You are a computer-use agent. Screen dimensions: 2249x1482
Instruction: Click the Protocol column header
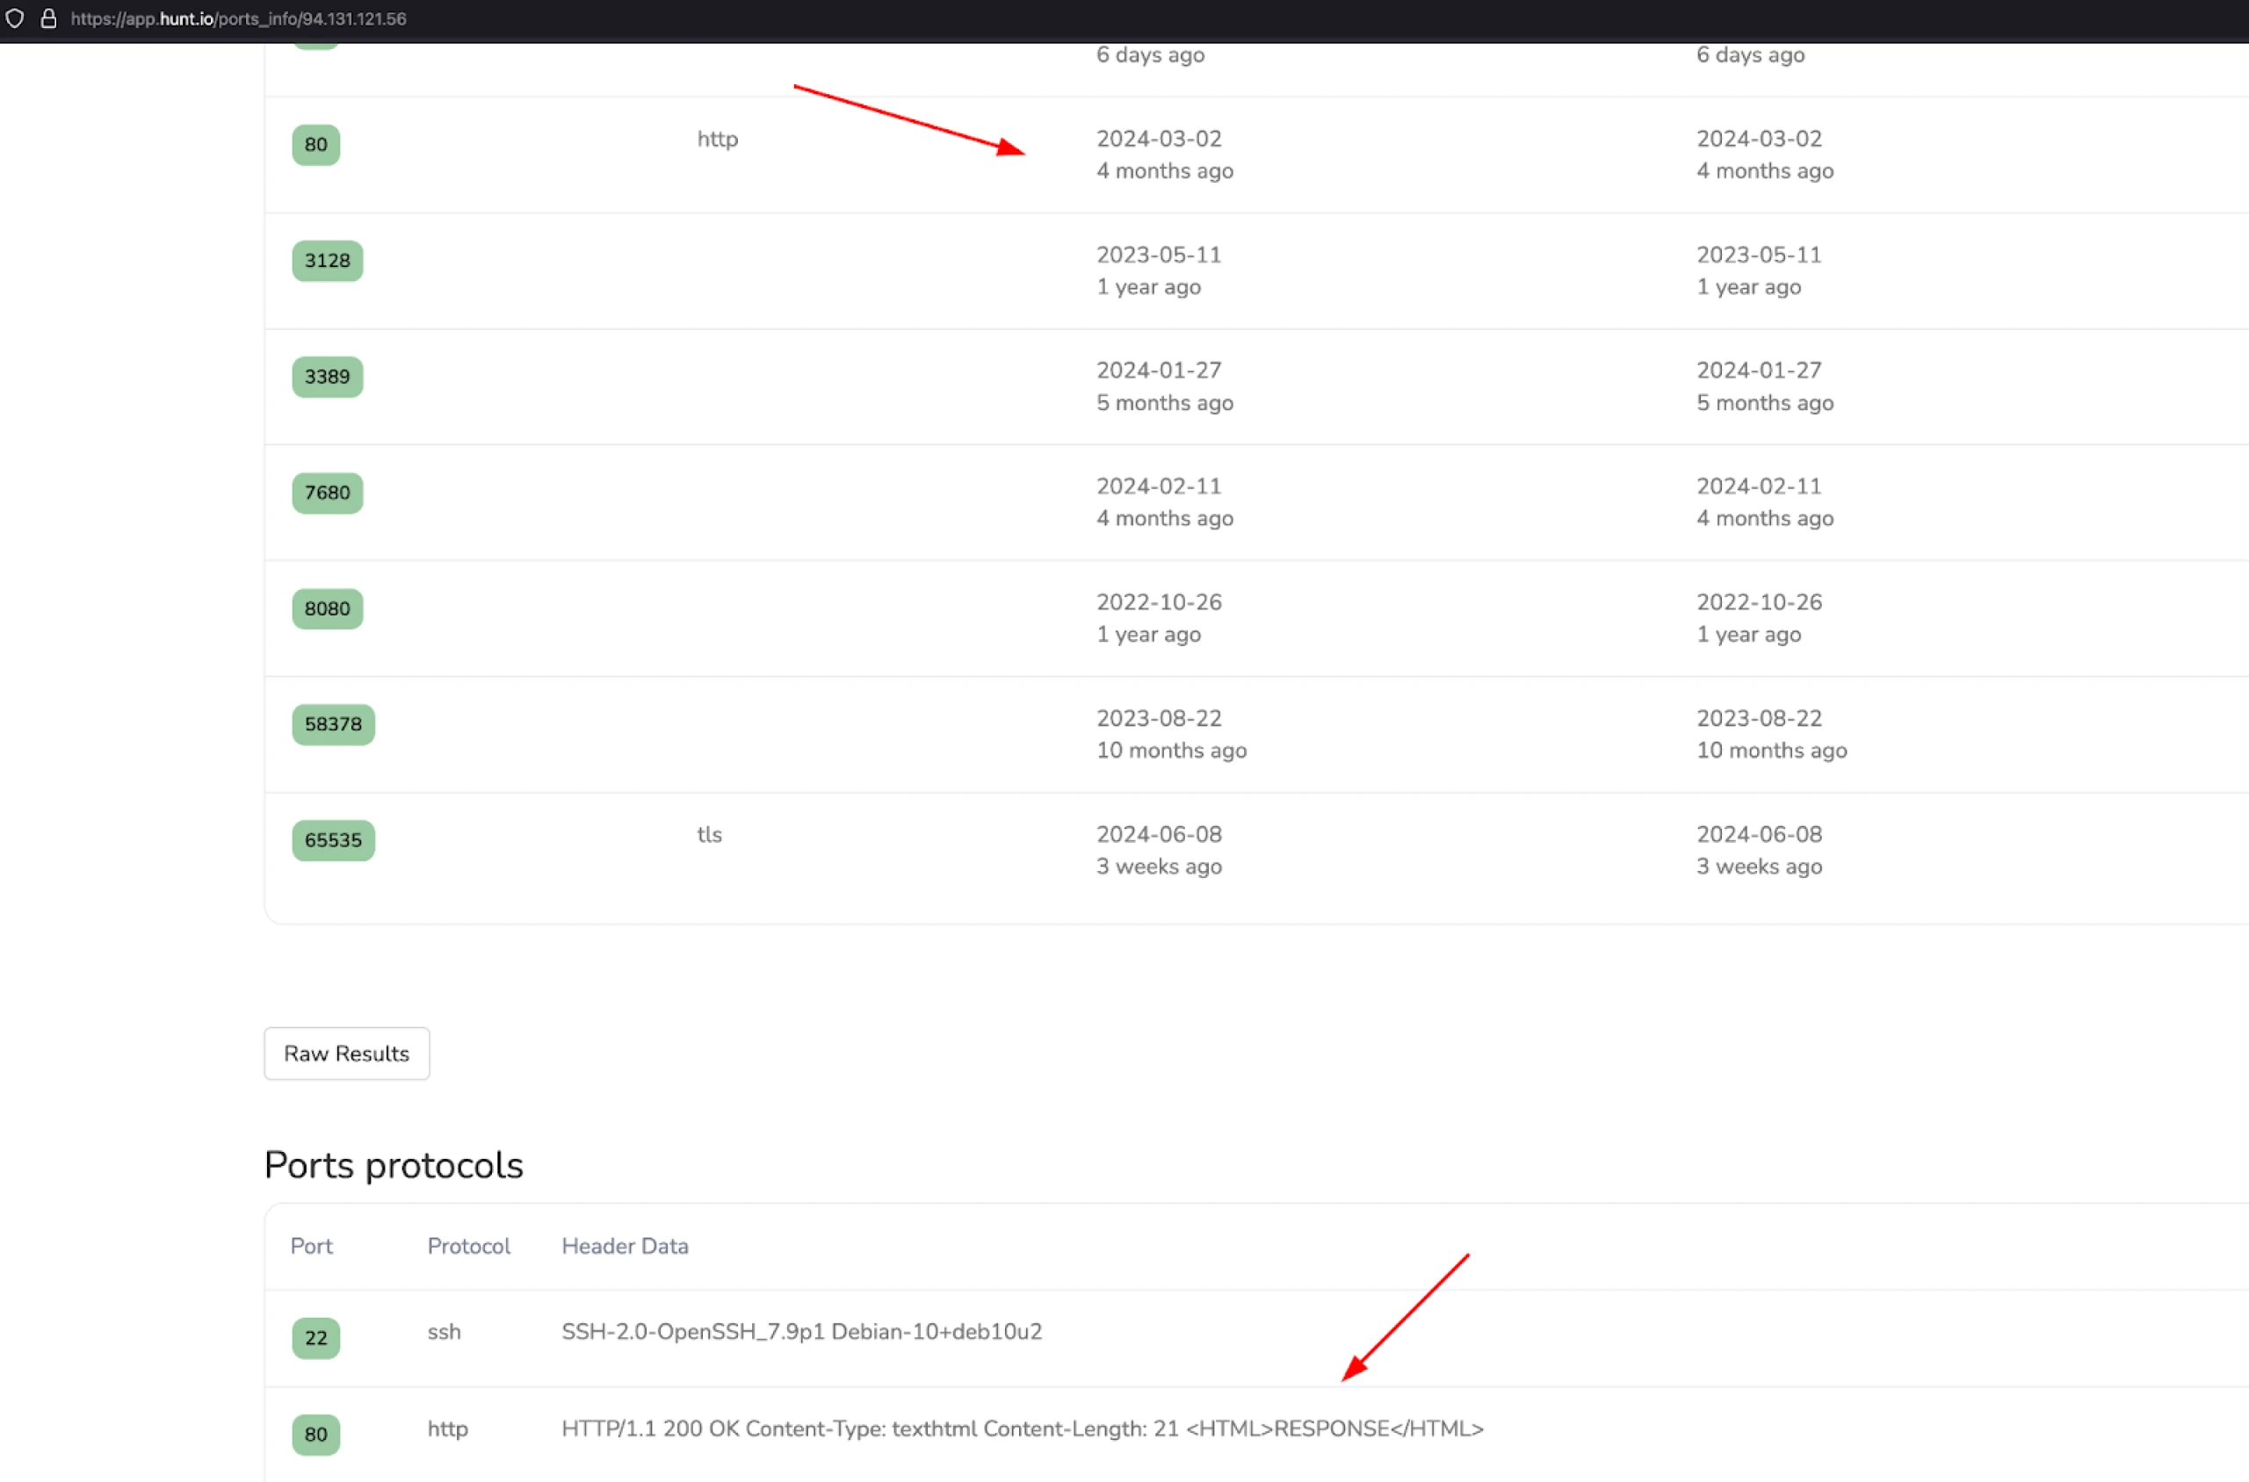(x=468, y=1246)
